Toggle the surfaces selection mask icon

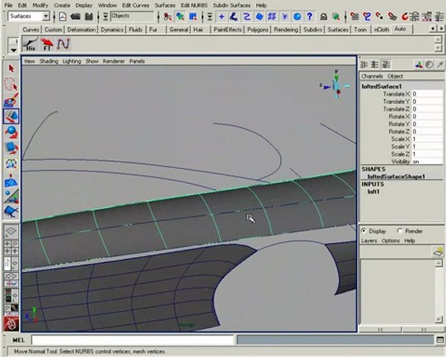click(x=259, y=17)
